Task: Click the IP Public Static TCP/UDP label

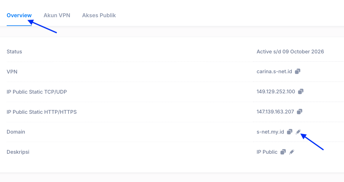Action: tap(37, 92)
